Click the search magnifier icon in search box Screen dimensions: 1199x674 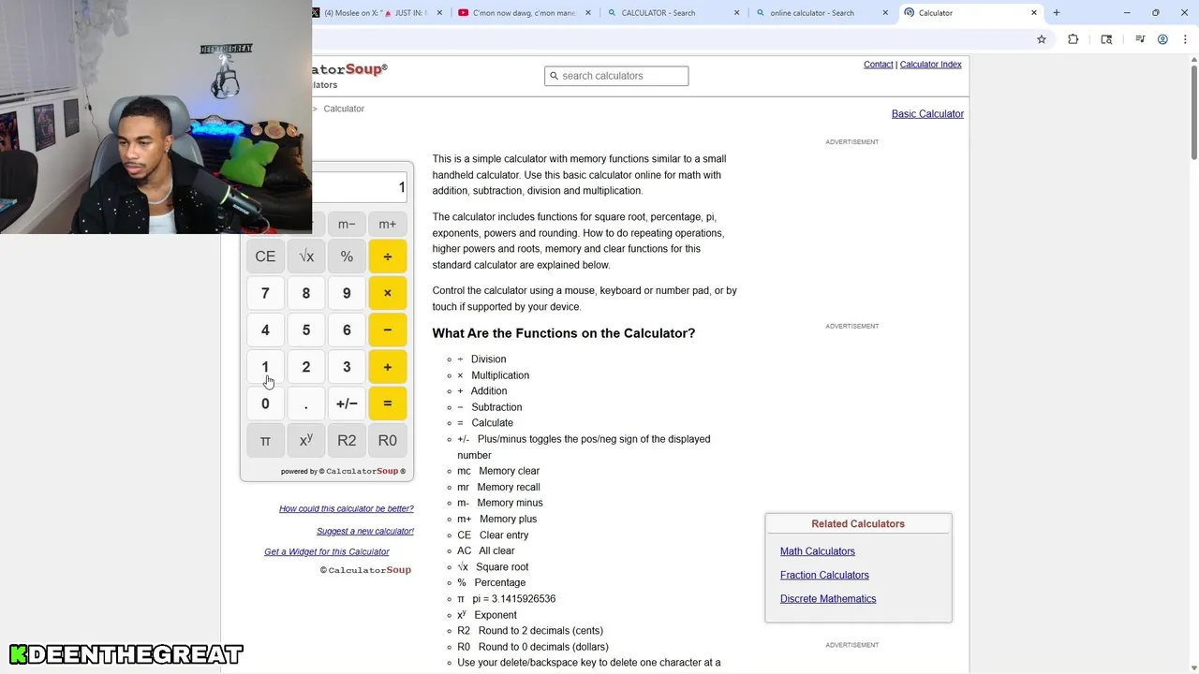pyautogui.click(x=554, y=76)
